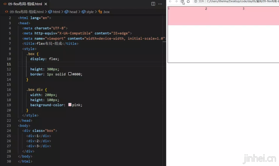The width and height of the screenshot is (279, 166).
Task: Click the <div class="box"> line
Action: click(x=40, y=131)
